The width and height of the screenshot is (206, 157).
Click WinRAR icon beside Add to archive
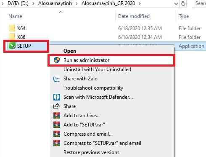57,116
